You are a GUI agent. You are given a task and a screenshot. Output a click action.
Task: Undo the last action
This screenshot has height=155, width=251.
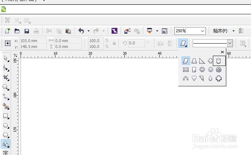(x=81, y=31)
